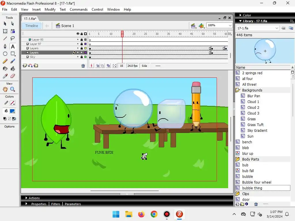Open Chrome from the taskbar
Image resolution: width=295 pixels, height=221 pixels.
[x=154, y=214]
